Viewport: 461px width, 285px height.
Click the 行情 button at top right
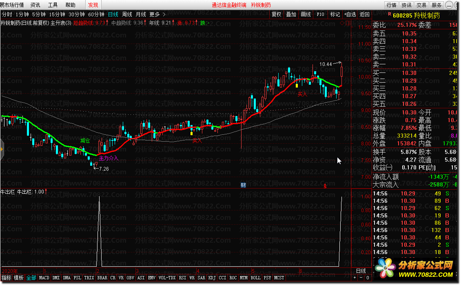tap(391, 5)
